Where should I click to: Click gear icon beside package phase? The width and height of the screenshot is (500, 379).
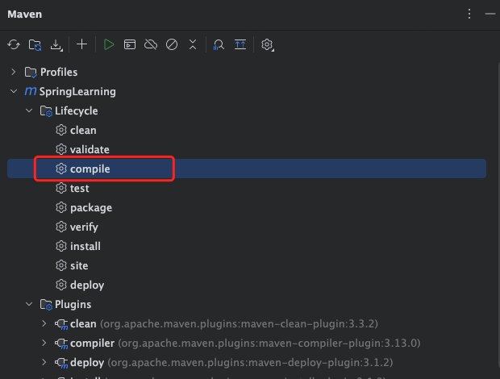[x=61, y=207]
